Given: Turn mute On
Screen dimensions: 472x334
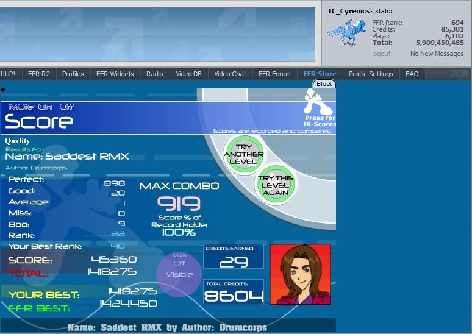Looking at the screenshot, I should (x=46, y=107).
